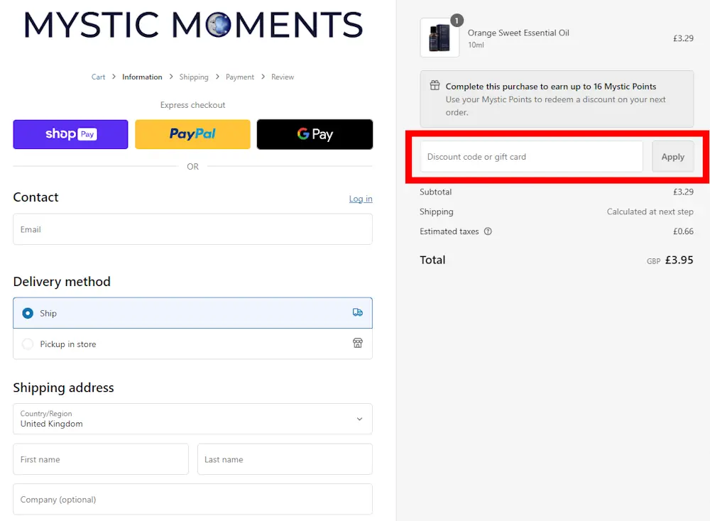Open Orange Sweet Essential Oil thumbnail
This screenshot has height=521, width=710.
point(439,38)
